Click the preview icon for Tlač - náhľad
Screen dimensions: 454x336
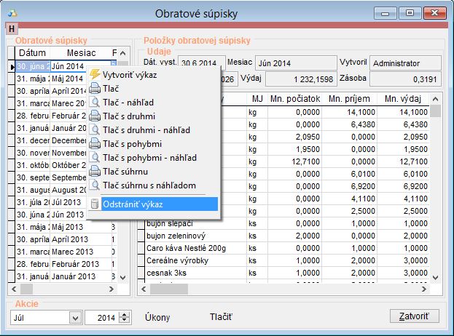point(95,102)
